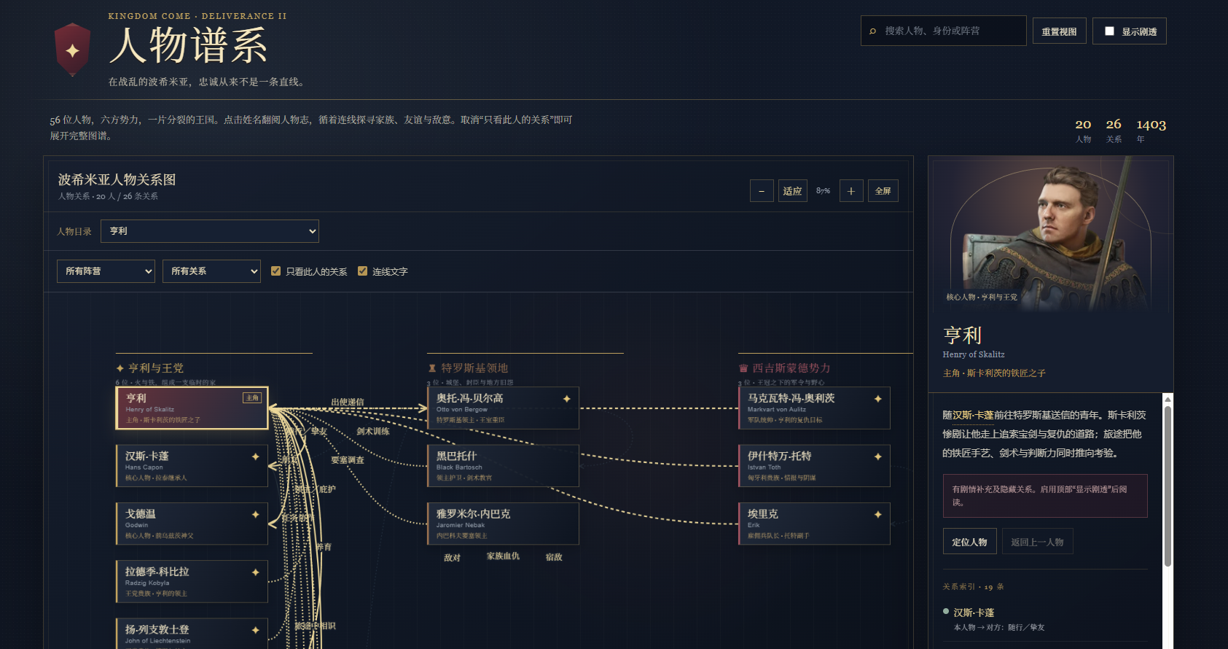Click the 适应 fit button

click(x=792, y=191)
